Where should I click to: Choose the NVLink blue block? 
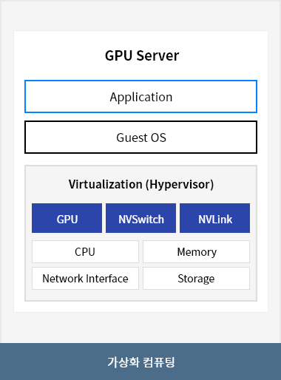coord(214,218)
